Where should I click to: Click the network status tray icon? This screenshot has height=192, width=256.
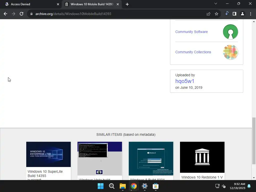point(217,186)
